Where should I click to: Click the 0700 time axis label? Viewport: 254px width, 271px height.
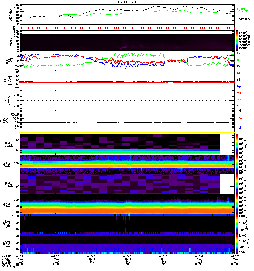coord(127,264)
